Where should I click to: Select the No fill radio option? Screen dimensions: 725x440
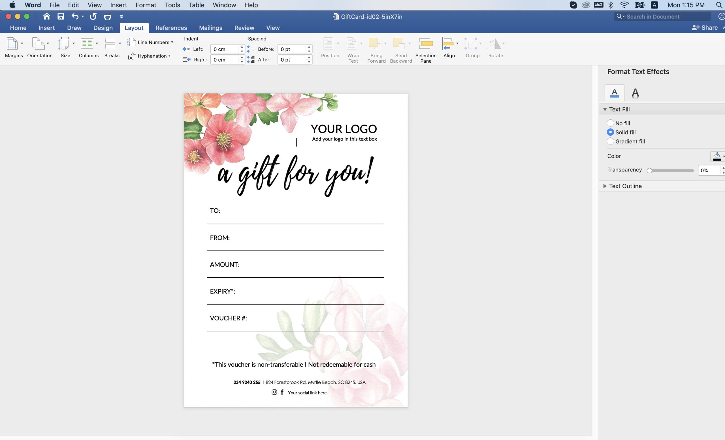[x=610, y=123]
